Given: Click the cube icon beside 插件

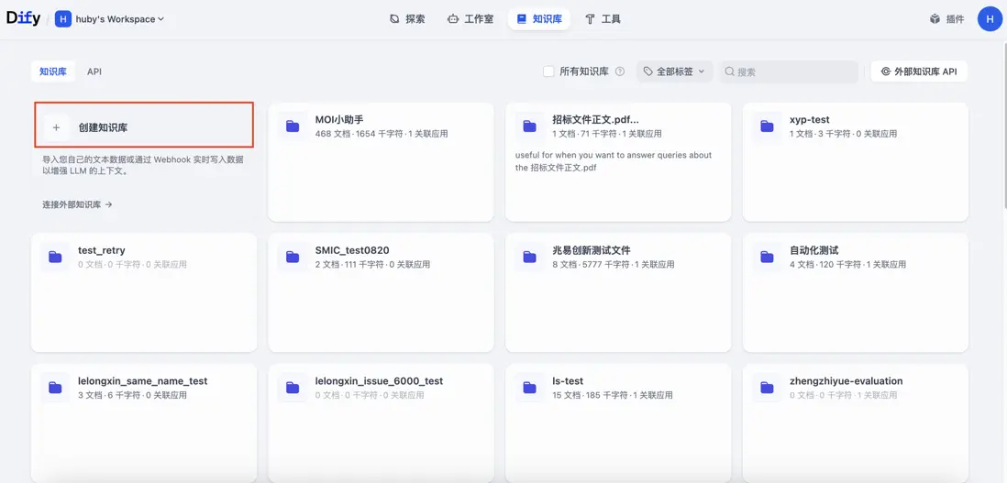Looking at the screenshot, I should pyautogui.click(x=935, y=19).
